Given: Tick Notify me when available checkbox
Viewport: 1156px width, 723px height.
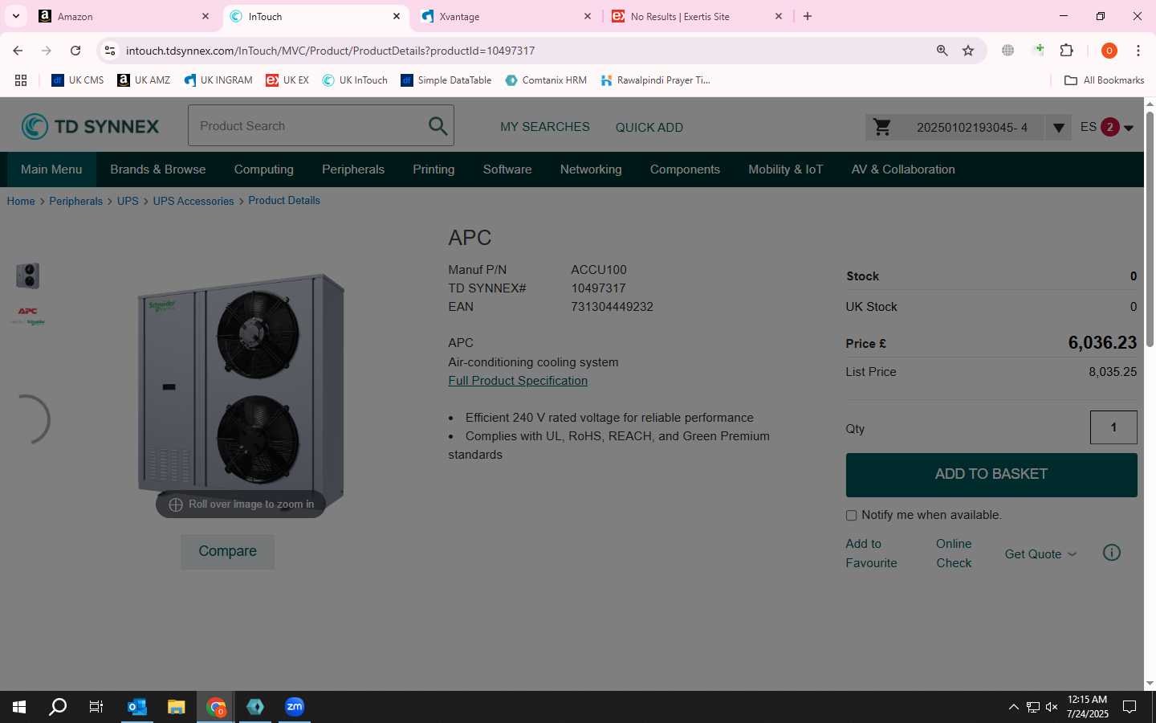Looking at the screenshot, I should 851,516.
